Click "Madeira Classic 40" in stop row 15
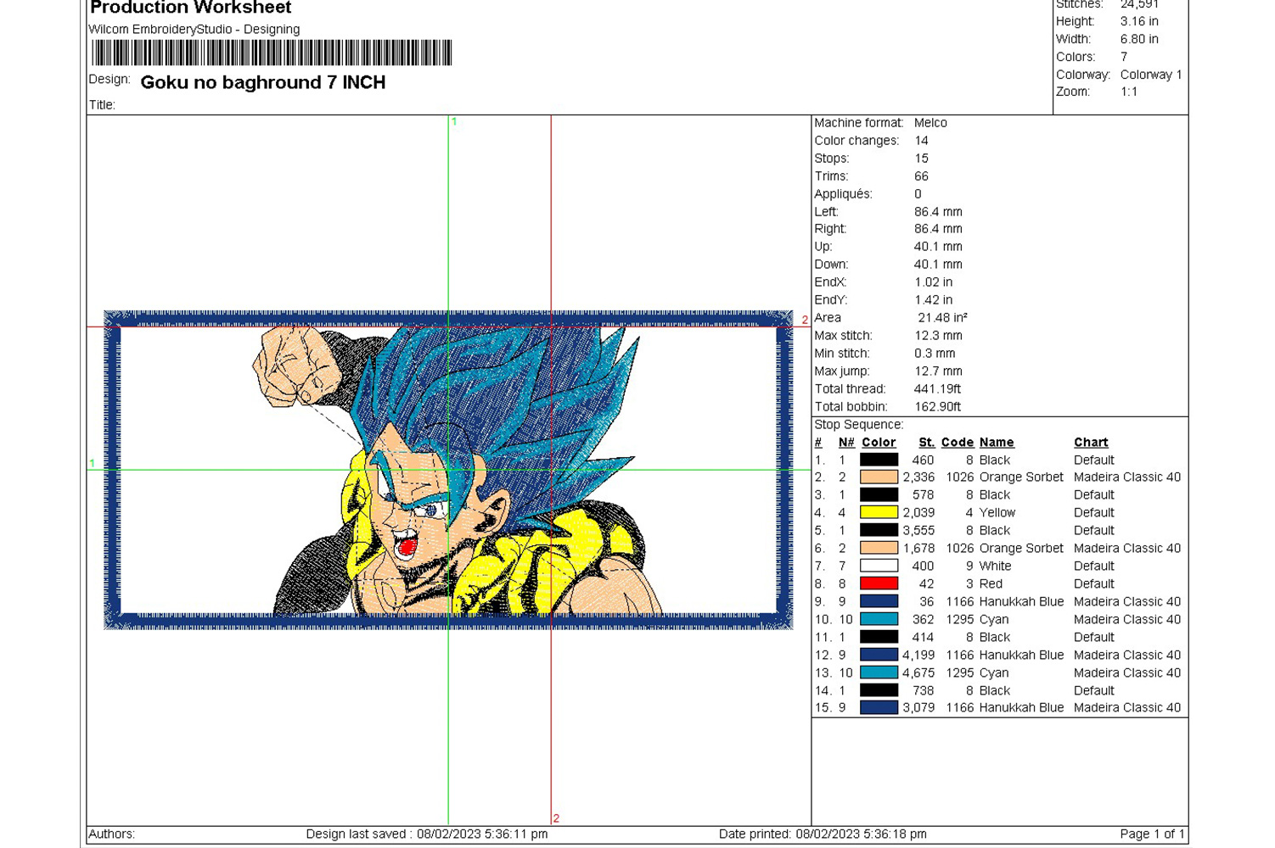Screen dimensions: 1275x848 coord(1127,708)
